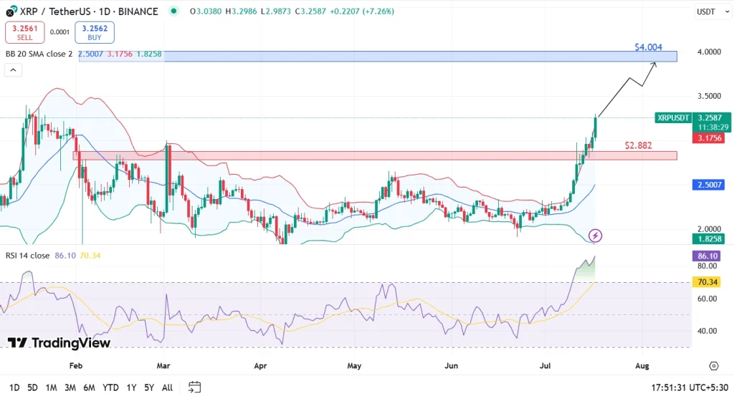Screen dimensions: 734x396
Task: Click the May date axis label
Action: click(x=354, y=366)
